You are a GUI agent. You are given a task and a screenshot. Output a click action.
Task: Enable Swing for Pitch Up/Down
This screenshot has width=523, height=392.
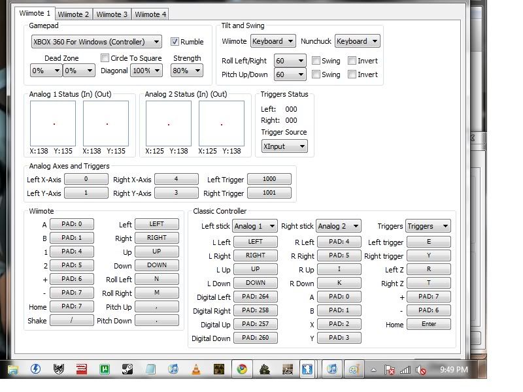316,74
